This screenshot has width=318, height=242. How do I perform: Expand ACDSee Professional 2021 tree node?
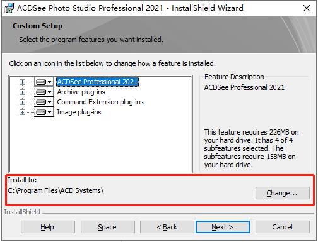[22, 82]
